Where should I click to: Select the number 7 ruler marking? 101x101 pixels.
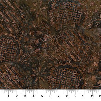(x=59, y=96)
